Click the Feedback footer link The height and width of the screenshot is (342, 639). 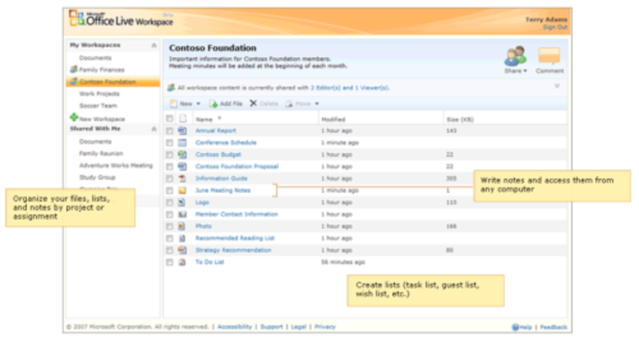coord(554,327)
